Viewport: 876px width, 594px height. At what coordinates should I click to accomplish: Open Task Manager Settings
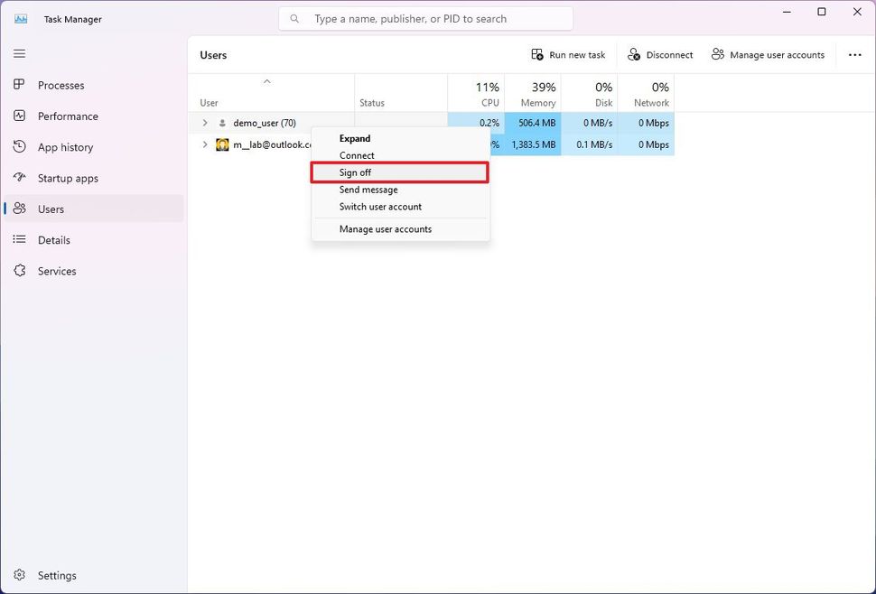click(x=57, y=575)
